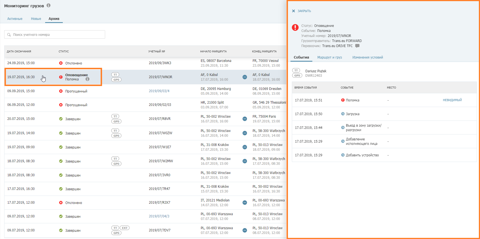Click the TT badge in the 2019/07/WNOR row

(x=115, y=75)
